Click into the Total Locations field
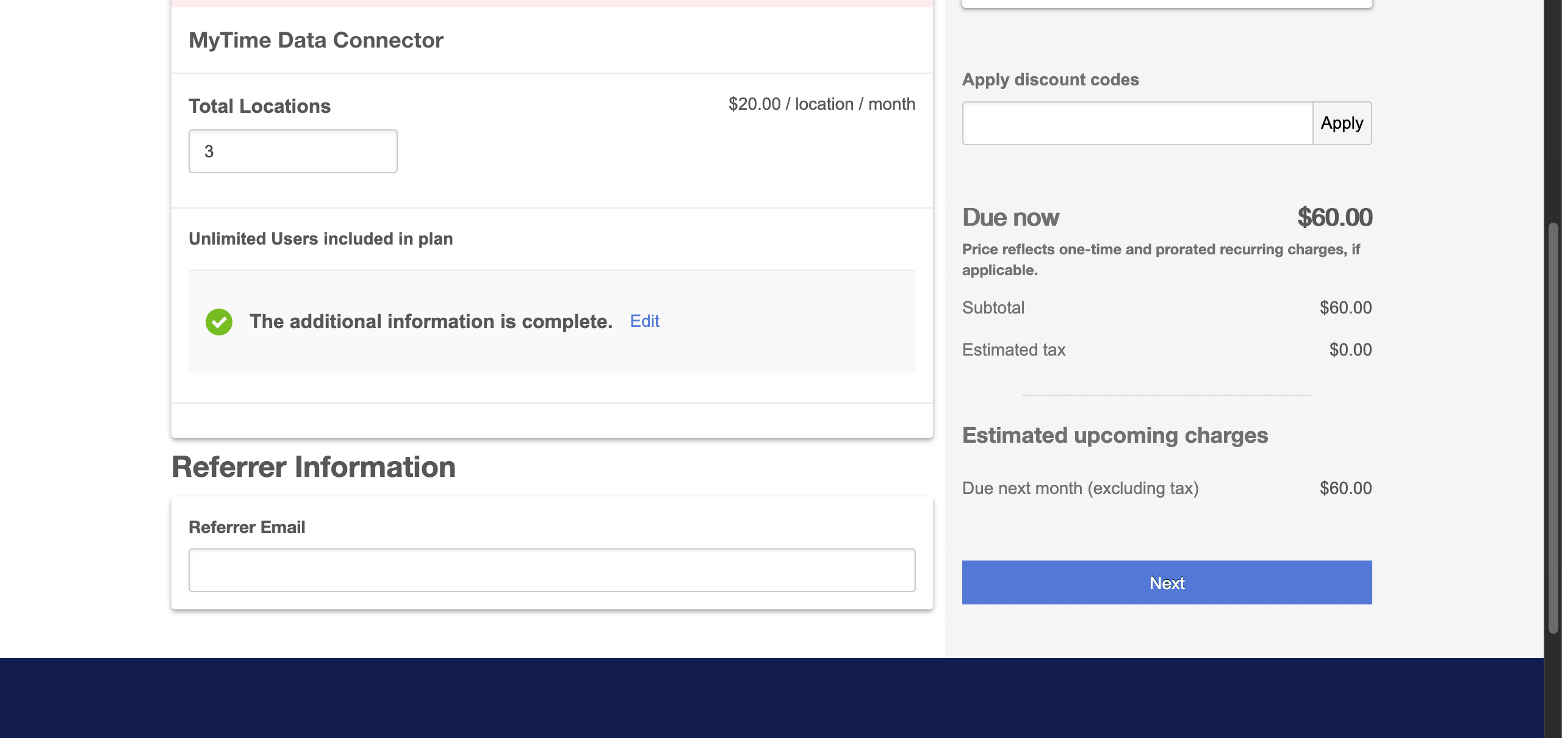1562x738 pixels. coord(293,151)
